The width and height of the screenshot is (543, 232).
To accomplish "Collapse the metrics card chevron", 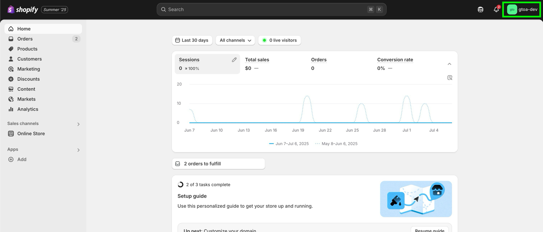I will coord(449,64).
